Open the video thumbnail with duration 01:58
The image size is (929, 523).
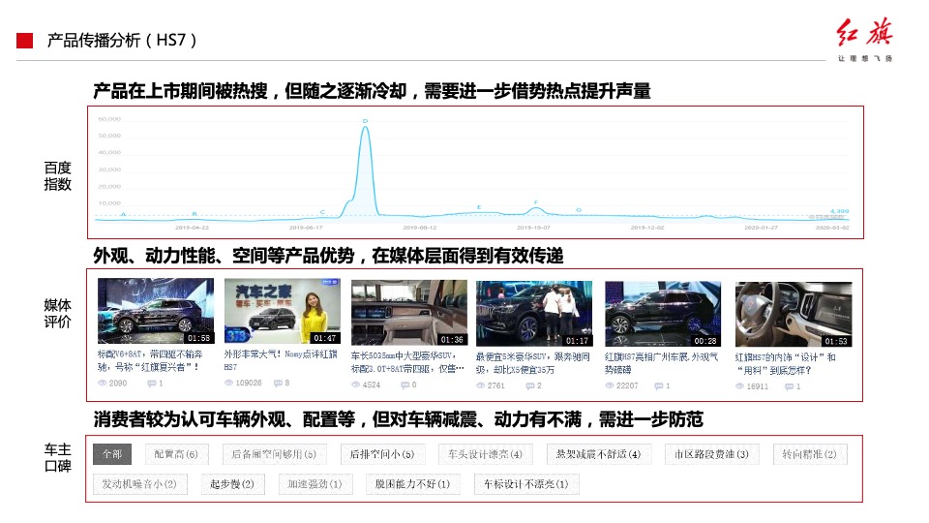(x=156, y=311)
